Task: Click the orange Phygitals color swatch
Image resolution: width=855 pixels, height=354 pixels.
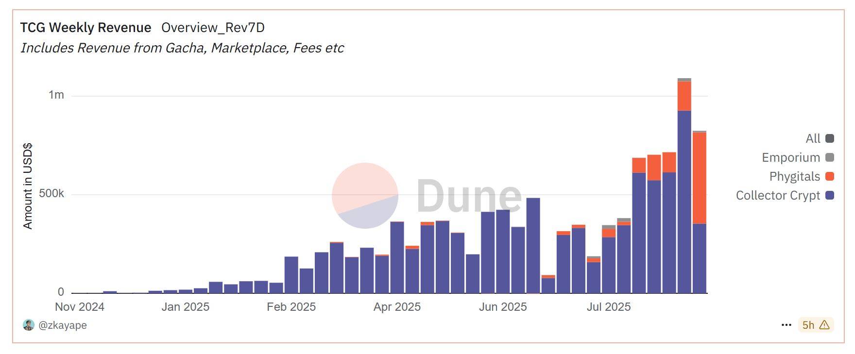Action: pyautogui.click(x=830, y=176)
